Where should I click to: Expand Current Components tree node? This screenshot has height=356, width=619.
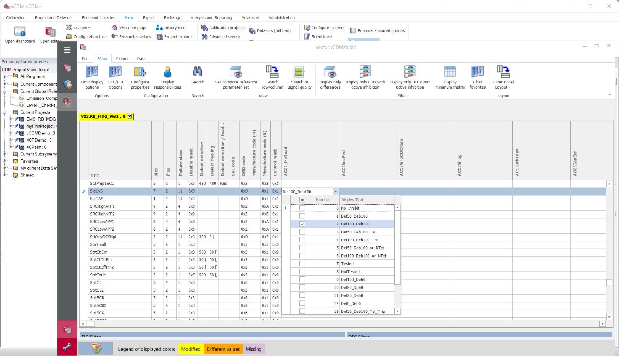tap(5, 84)
